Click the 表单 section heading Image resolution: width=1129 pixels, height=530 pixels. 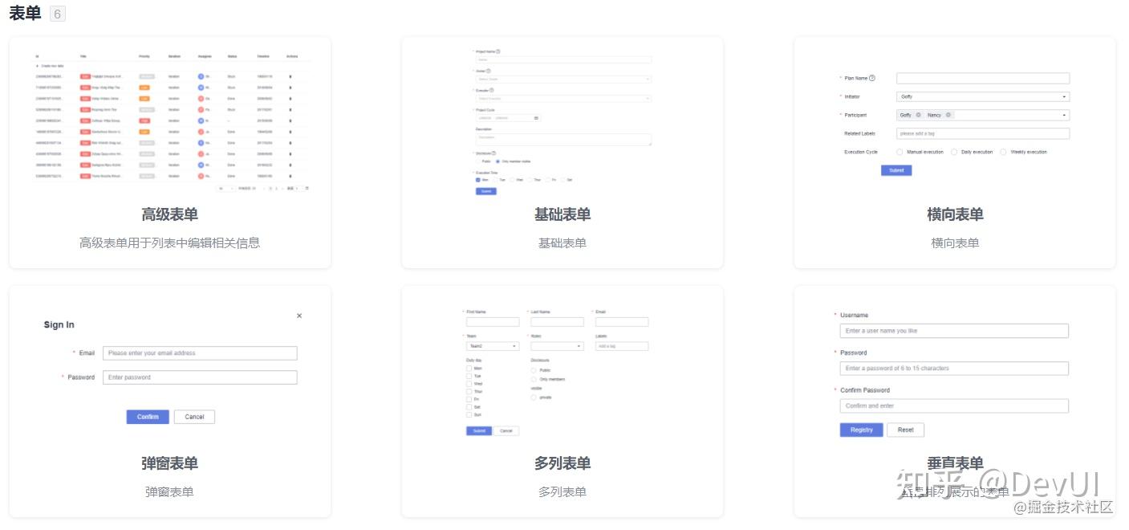[25, 13]
